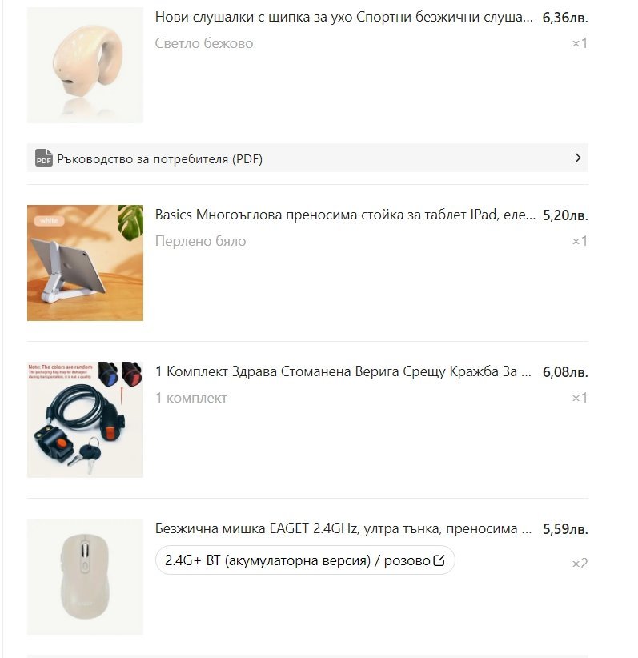Click the PDF file icon
The width and height of the screenshot is (638, 658).
point(44,158)
